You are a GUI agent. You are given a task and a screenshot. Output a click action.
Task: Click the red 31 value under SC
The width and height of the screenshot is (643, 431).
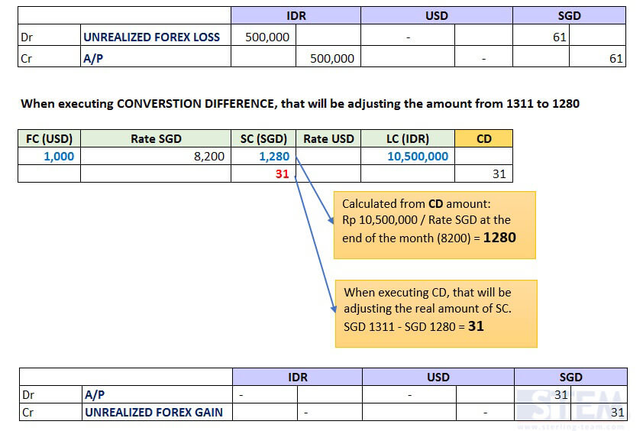pyautogui.click(x=282, y=173)
